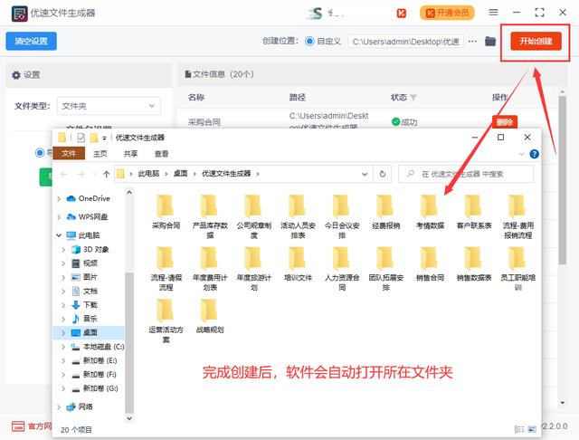Click the 清空设置 button
Screen dimensions: 579x440
tap(31, 41)
